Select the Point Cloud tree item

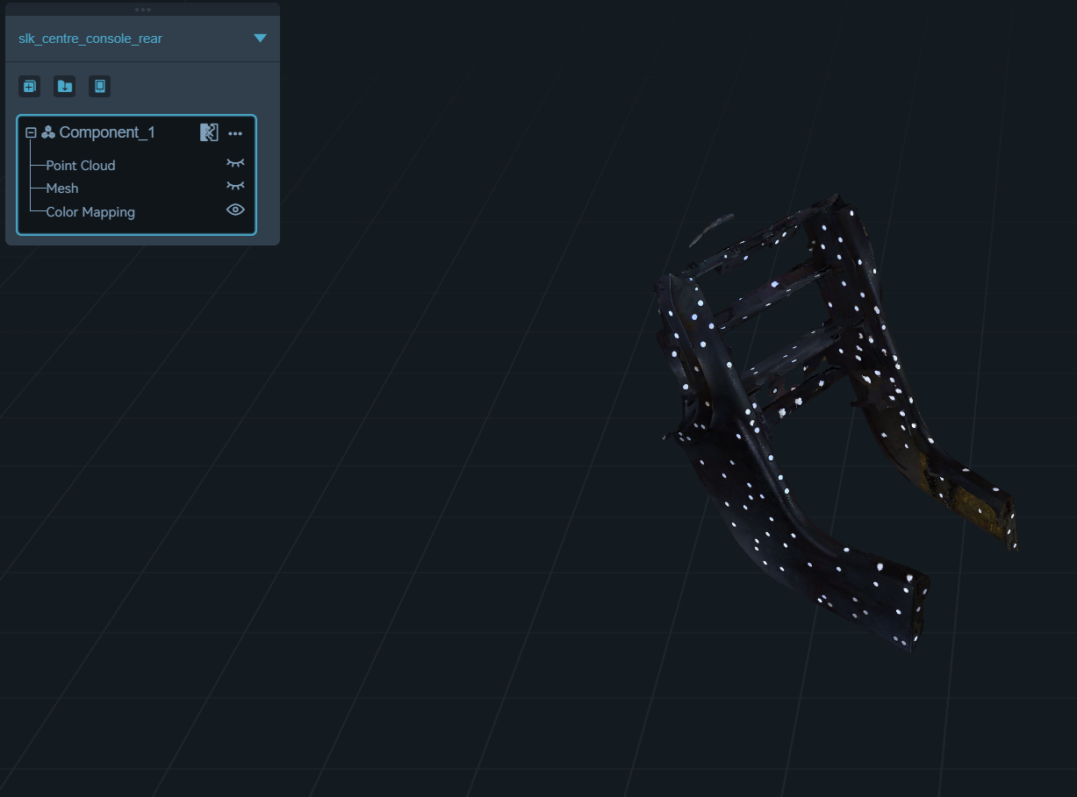click(81, 166)
